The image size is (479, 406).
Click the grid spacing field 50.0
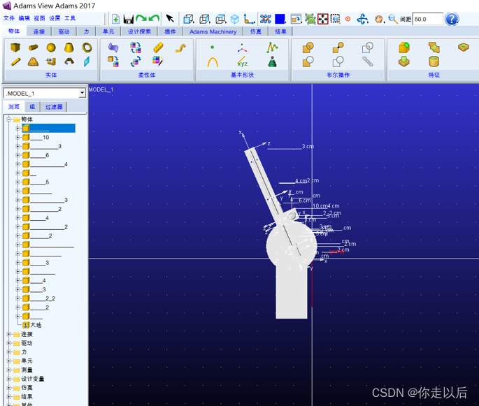[427, 20]
